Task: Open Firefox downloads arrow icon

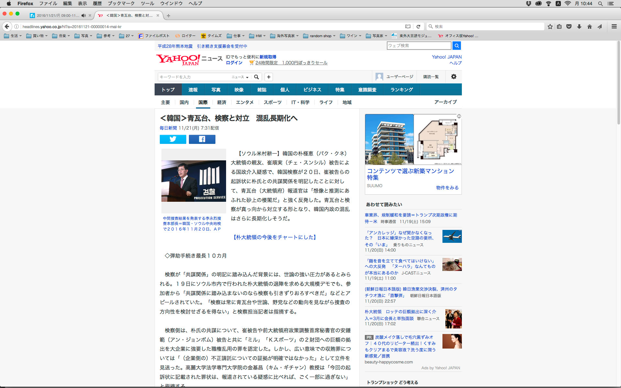Action: tap(579, 27)
